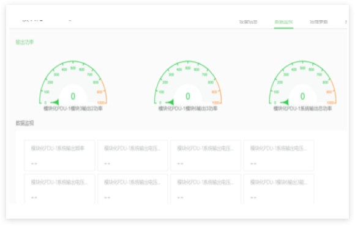
Task: Open the tab just before the active green tab
Action: 248,22
